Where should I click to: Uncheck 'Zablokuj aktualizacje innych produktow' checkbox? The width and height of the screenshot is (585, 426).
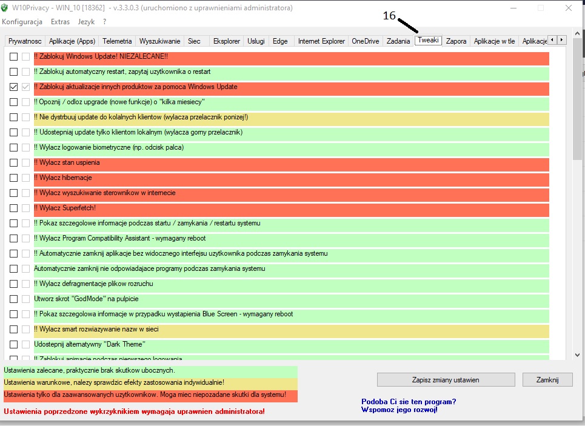tap(13, 87)
